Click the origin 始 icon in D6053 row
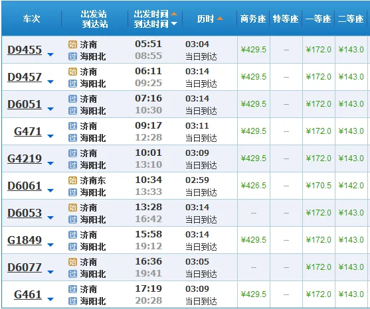 pos(72,208)
